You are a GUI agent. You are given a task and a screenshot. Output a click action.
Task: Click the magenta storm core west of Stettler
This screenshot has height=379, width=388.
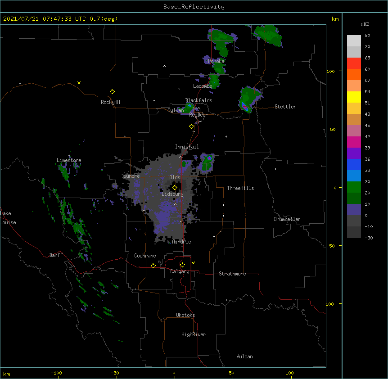pyautogui.click(x=244, y=107)
